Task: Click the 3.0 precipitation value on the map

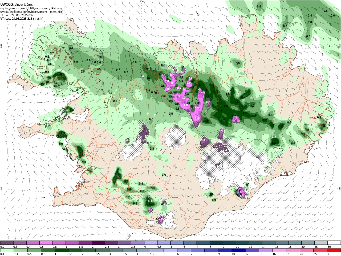Action: (118, 176)
